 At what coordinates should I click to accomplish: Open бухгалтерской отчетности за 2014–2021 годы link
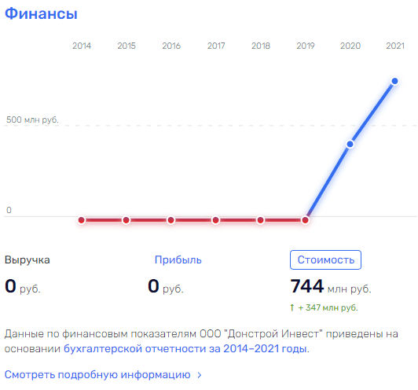(x=186, y=348)
